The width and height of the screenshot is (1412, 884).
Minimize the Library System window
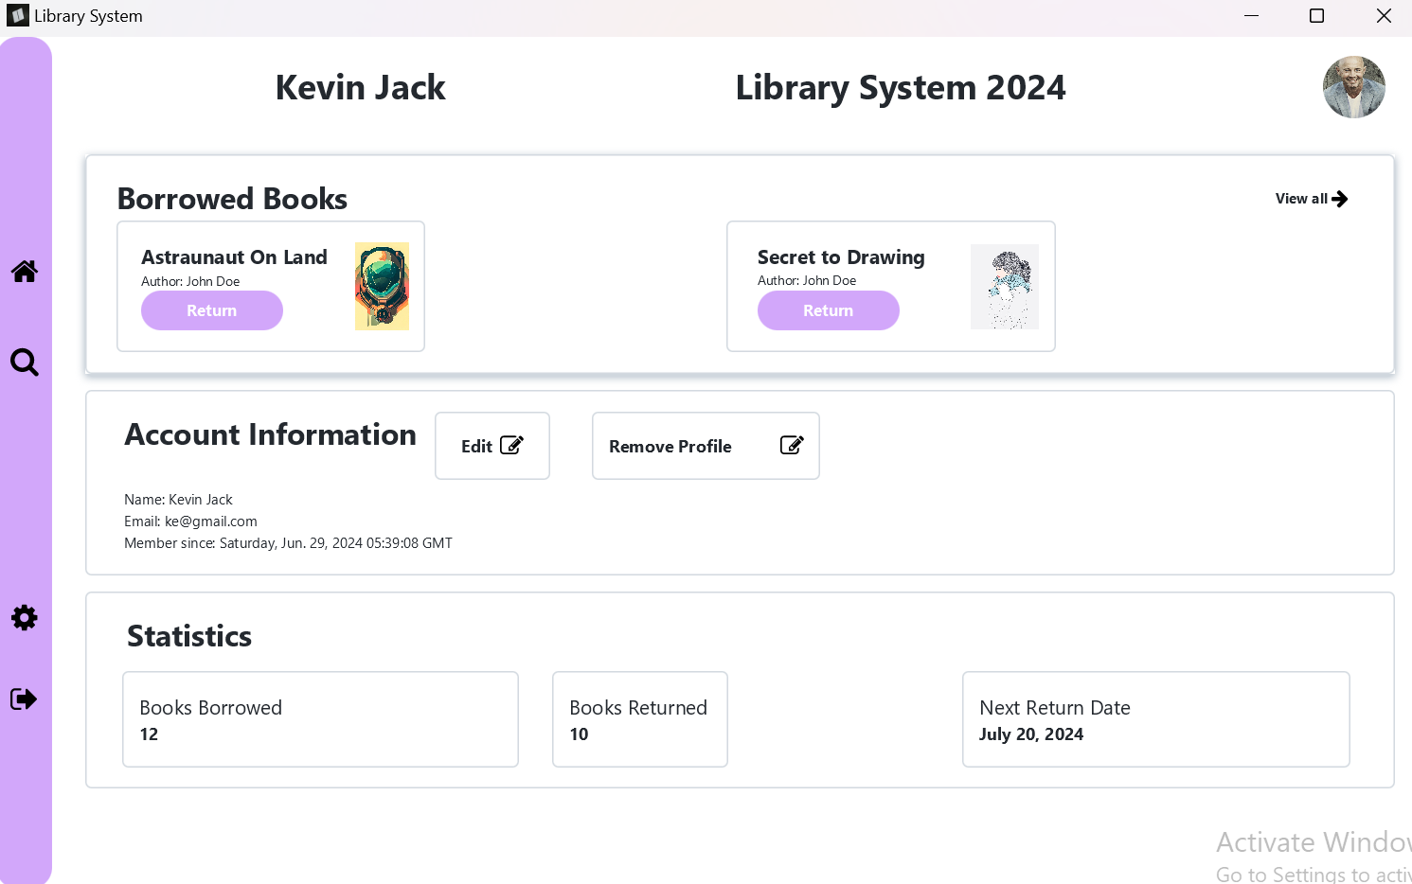[1251, 16]
